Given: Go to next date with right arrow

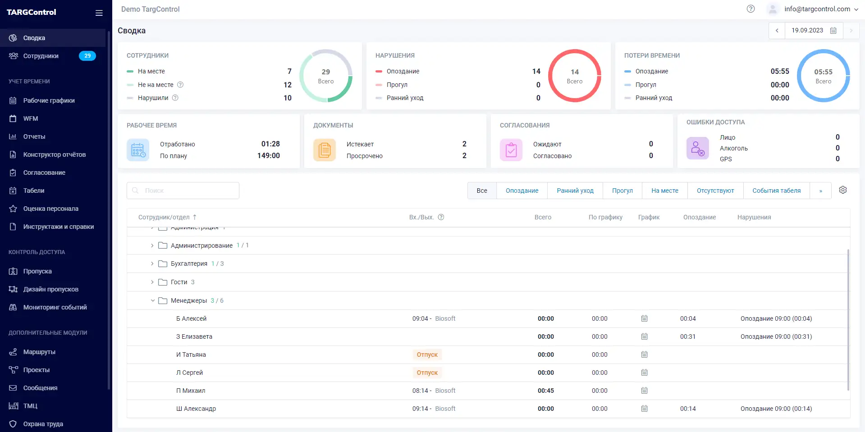Looking at the screenshot, I should 851,31.
